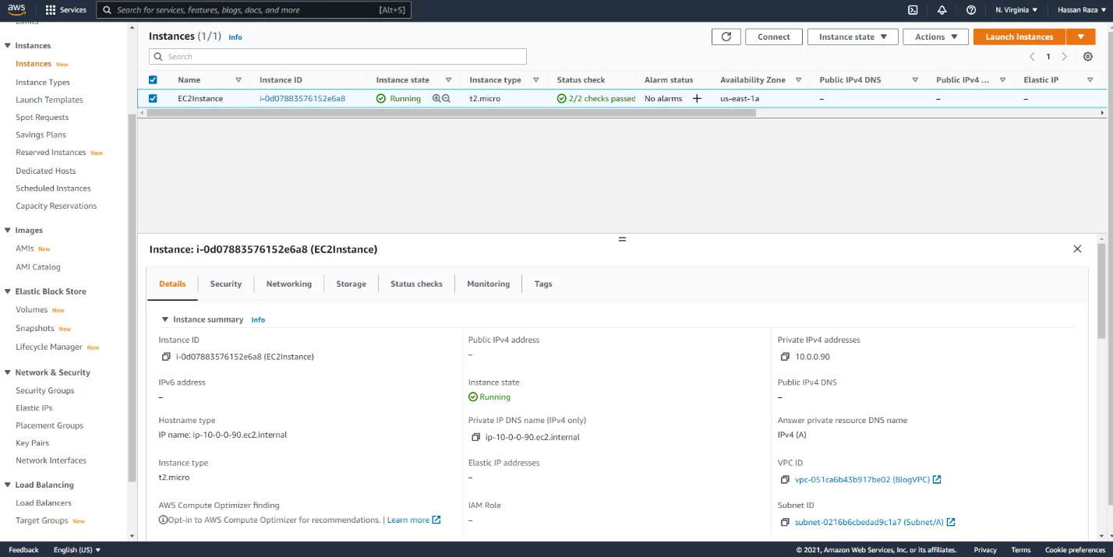Image resolution: width=1113 pixels, height=557 pixels.
Task: Switch to the Tags tab
Action: click(543, 284)
